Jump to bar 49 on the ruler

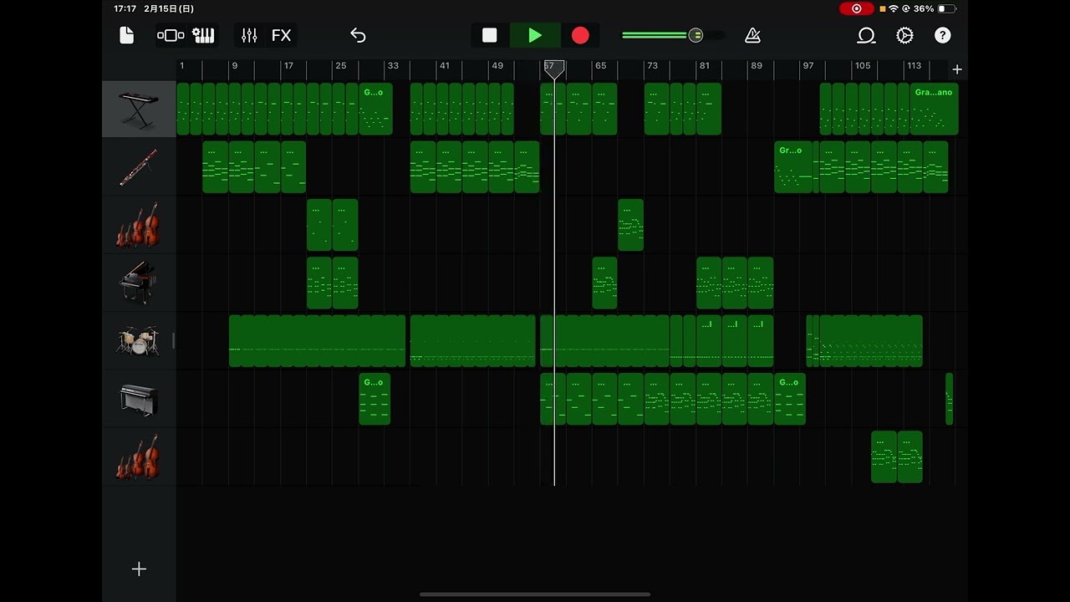pos(497,66)
